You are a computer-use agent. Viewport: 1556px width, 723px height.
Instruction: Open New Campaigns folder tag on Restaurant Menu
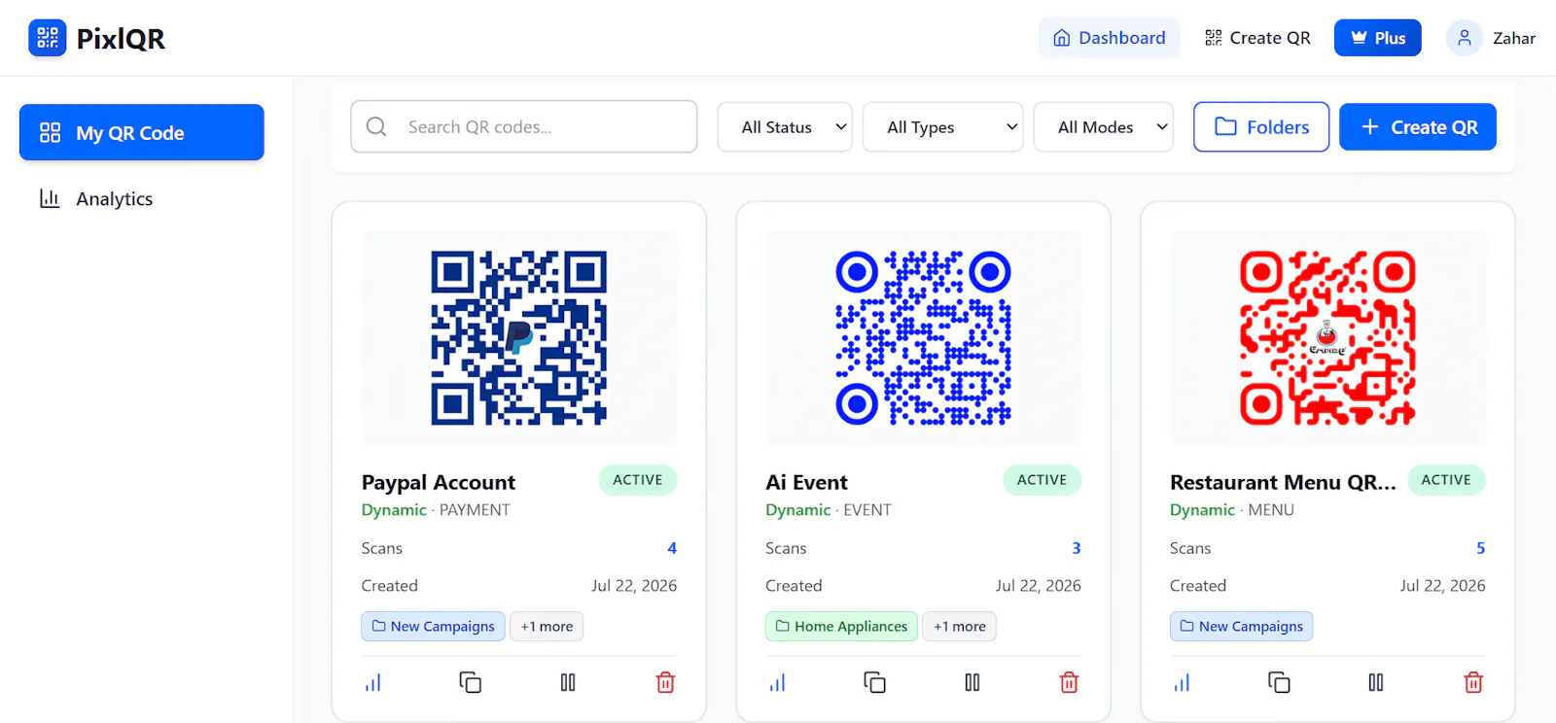pos(1241,627)
